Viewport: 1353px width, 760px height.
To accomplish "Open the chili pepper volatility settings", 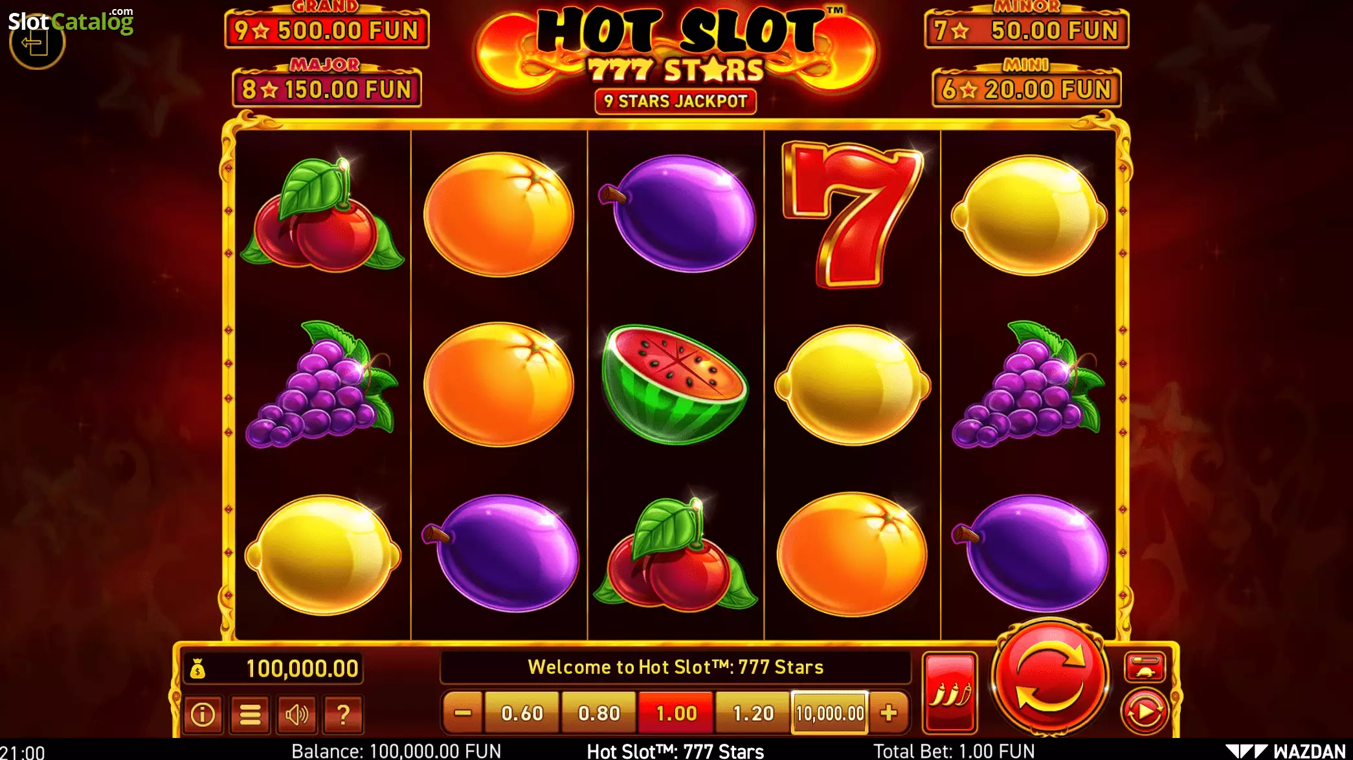I will (950, 693).
